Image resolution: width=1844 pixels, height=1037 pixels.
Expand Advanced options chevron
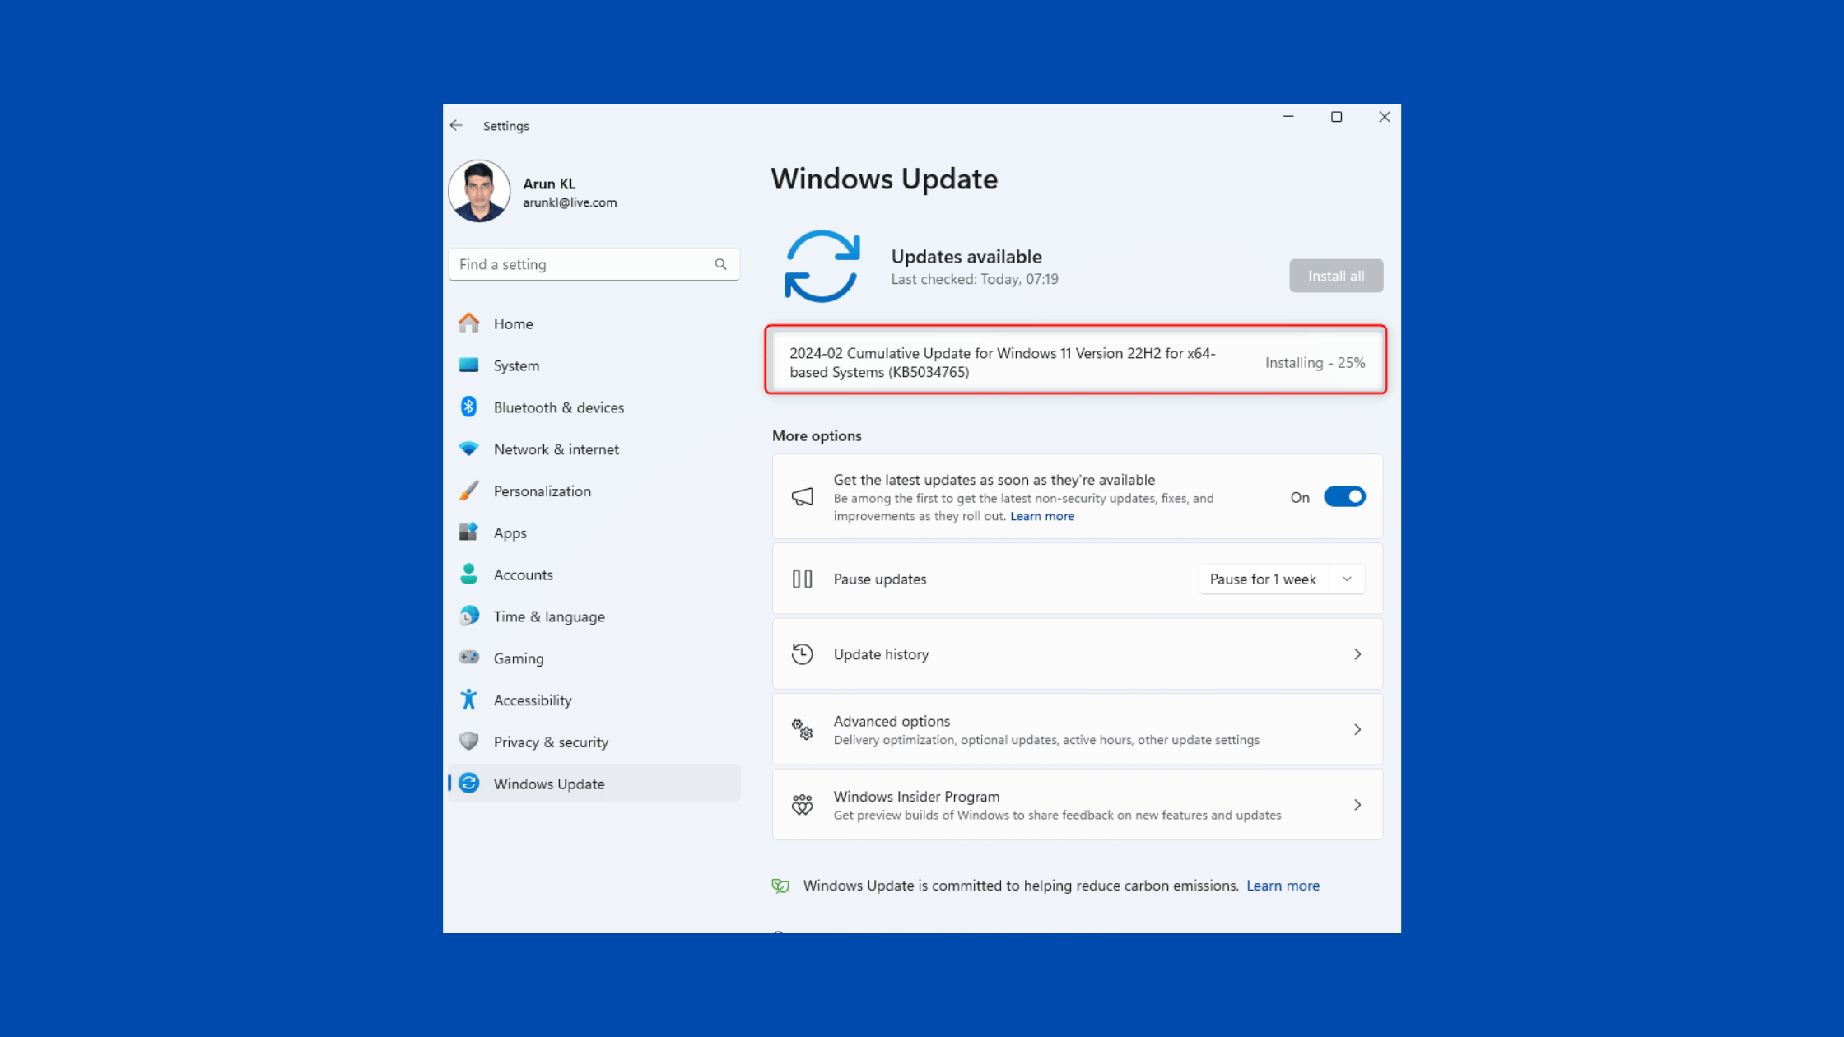point(1357,729)
